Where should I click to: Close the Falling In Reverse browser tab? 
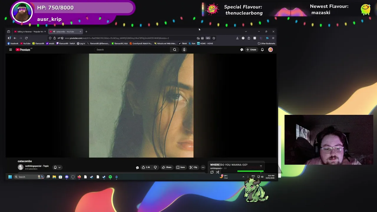click(45, 32)
